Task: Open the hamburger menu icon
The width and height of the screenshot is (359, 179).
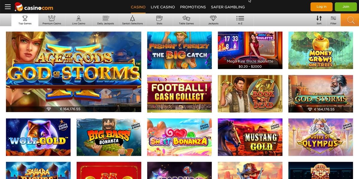Action: pos(8,7)
